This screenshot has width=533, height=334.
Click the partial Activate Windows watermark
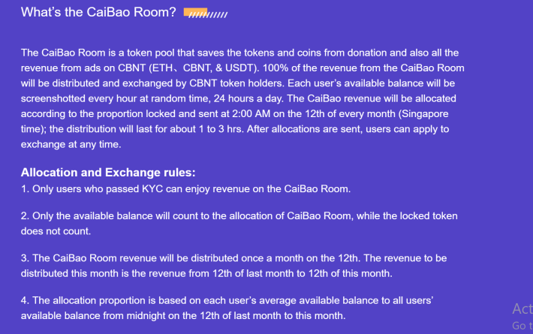pos(522,317)
